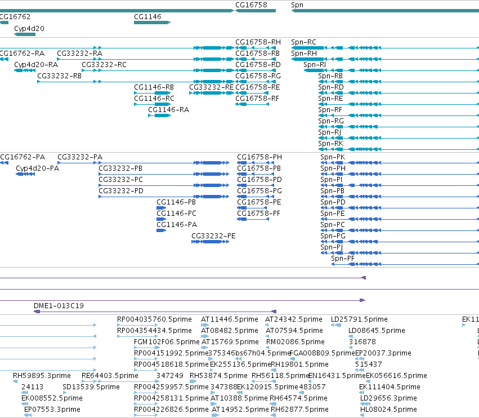Select EST LD29656.3prime

[x=388, y=398]
